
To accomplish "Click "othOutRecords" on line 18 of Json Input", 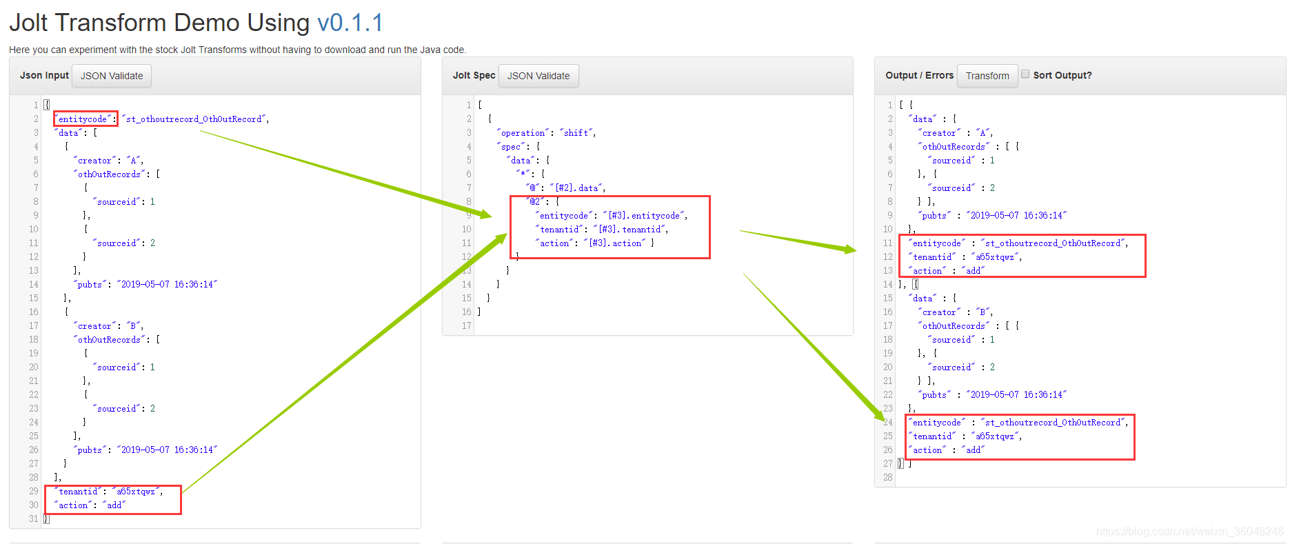I will (117, 340).
